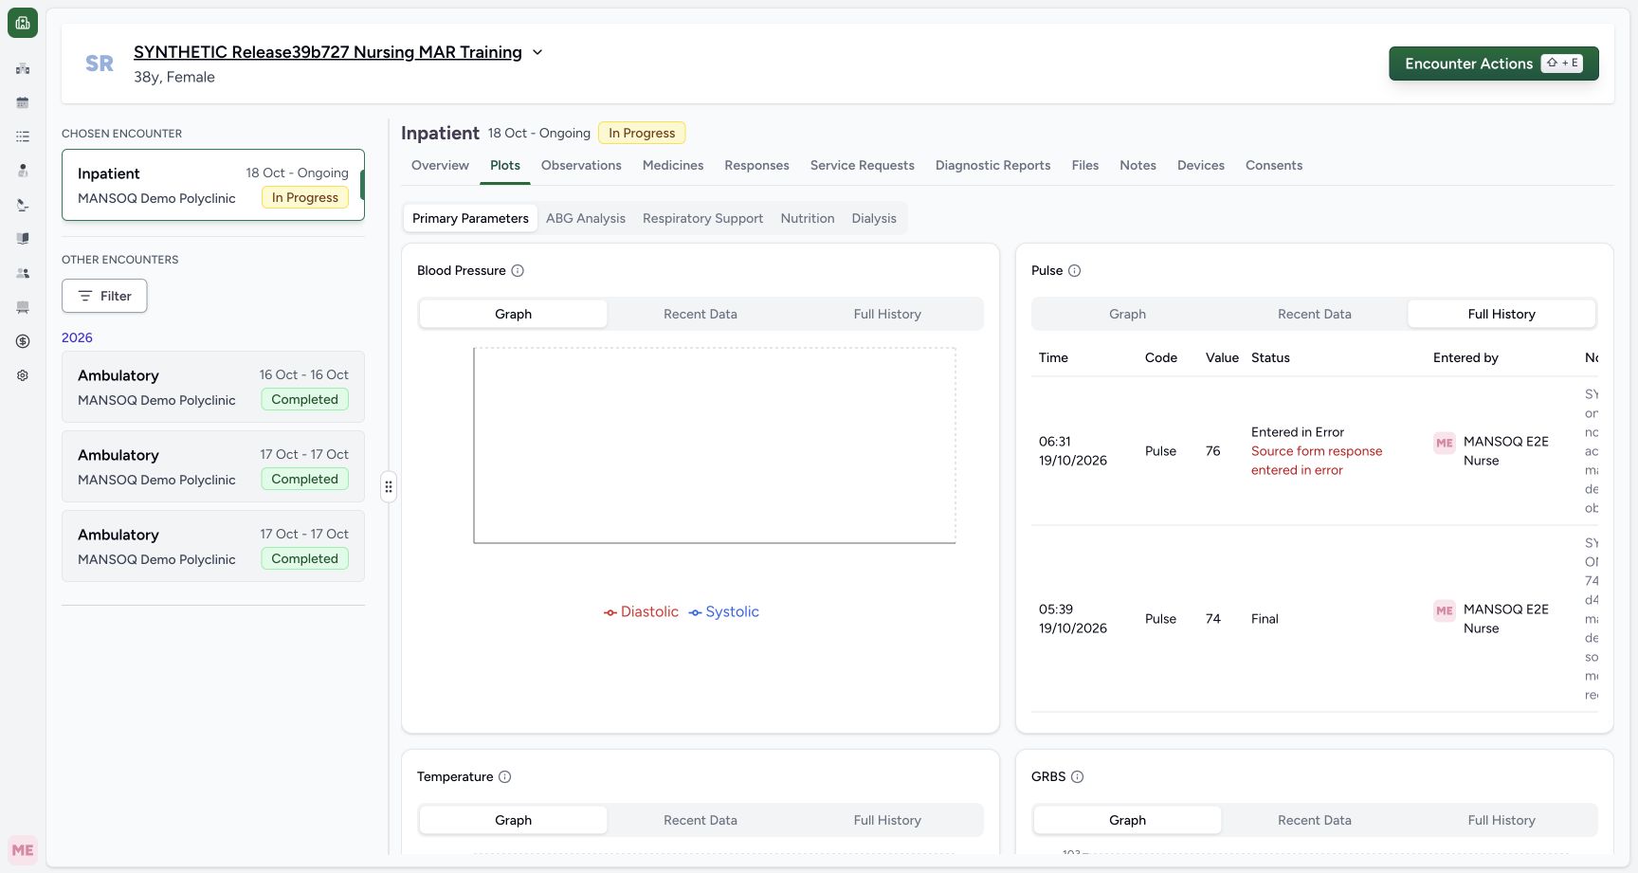Click the panel resize grip handle
This screenshot has height=873, width=1638.
coord(389,486)
